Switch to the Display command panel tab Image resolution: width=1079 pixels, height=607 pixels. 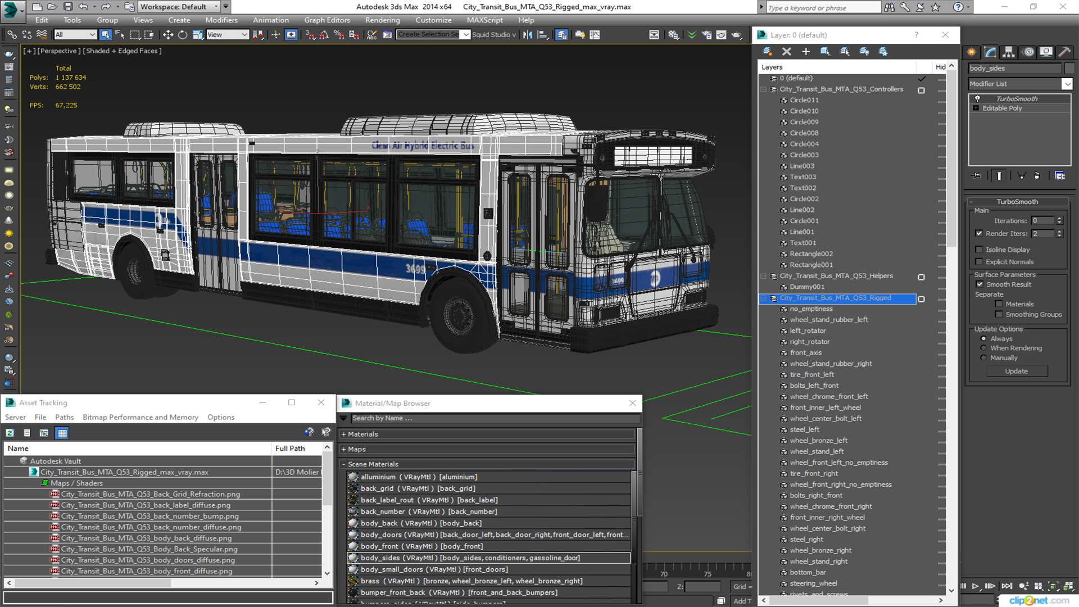(1046, 52)
